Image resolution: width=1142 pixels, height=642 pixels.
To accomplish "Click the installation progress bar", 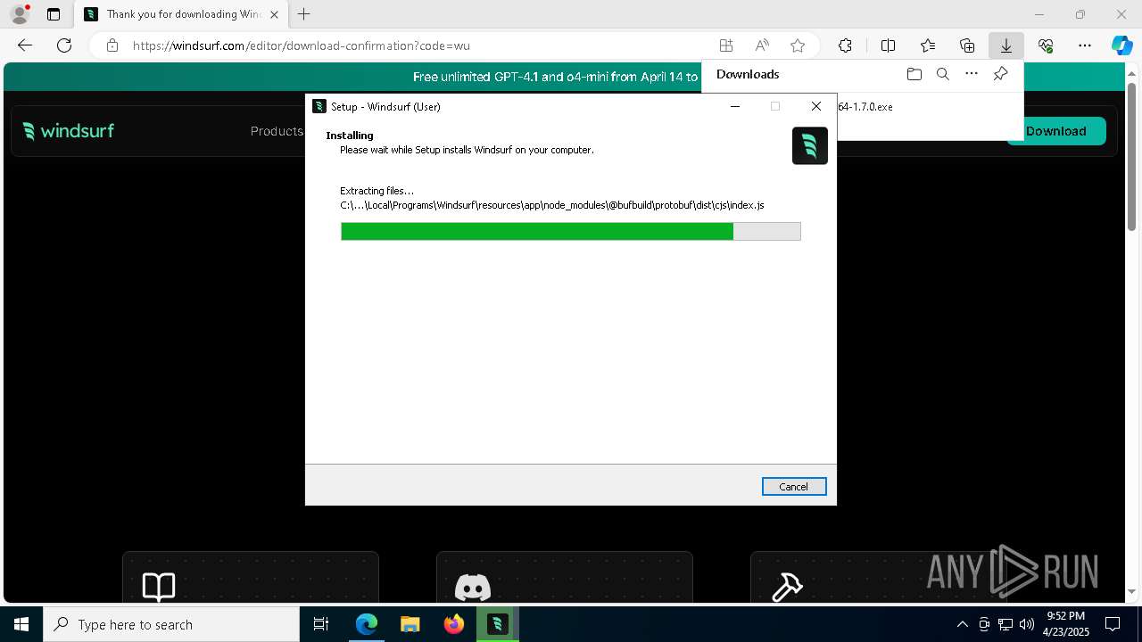I will [571, 232].
